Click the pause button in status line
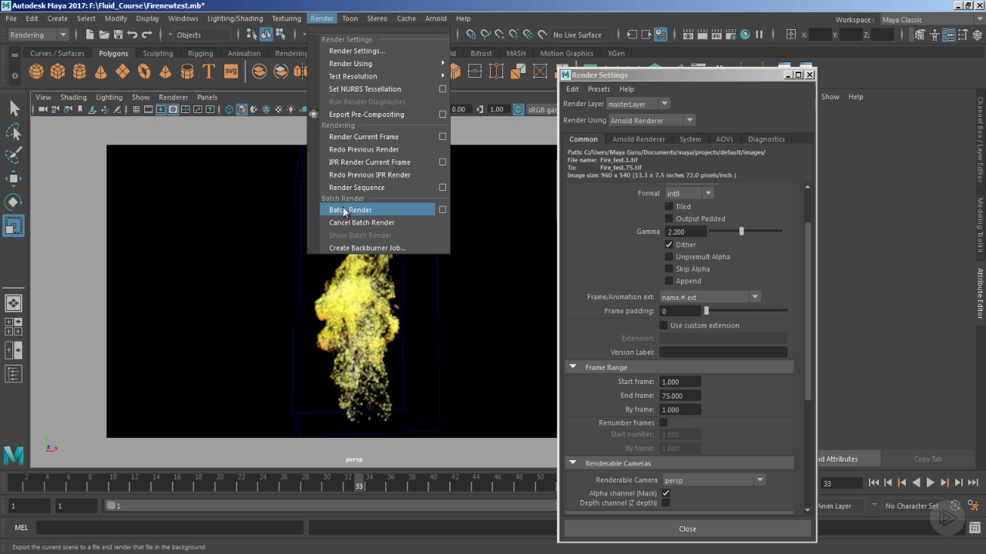Viewport: 986px width, 554px height. (x=760, y=35)
